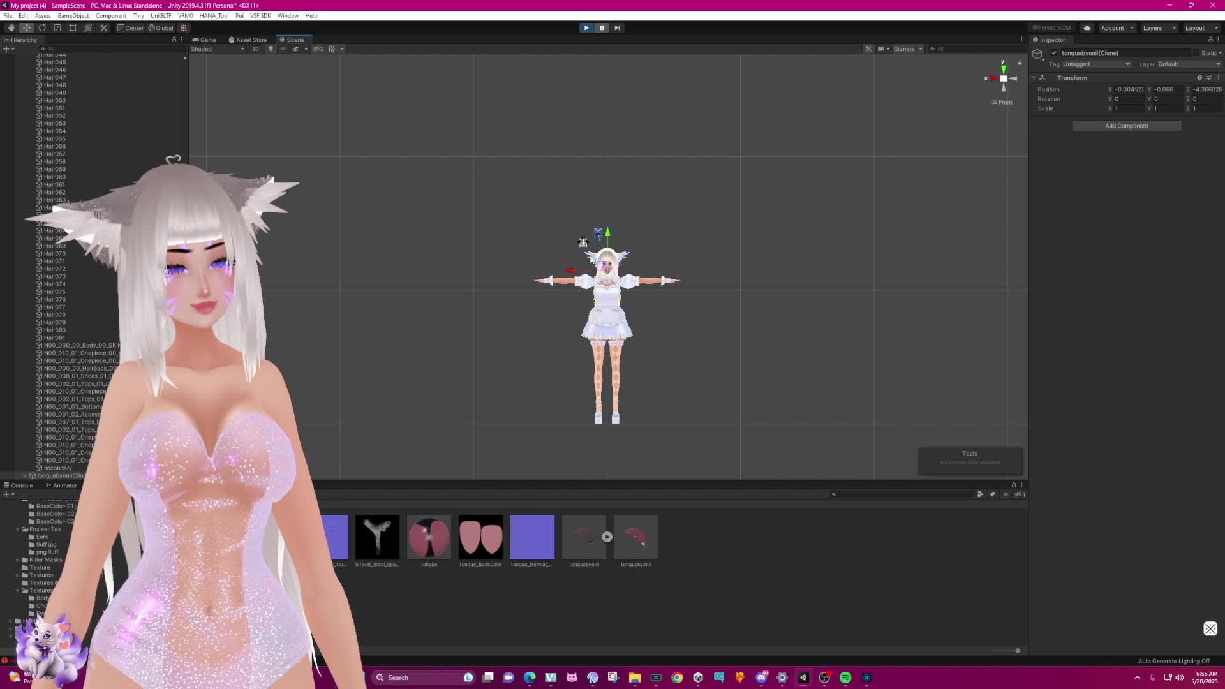Select the tongue_BaseColor asset thumbnail

(480, 537)
